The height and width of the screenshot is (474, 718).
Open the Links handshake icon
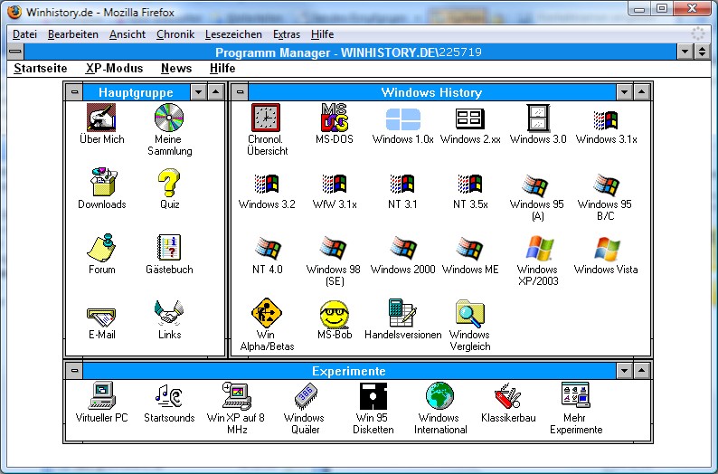pyautogui.click(x=169, y=312)
